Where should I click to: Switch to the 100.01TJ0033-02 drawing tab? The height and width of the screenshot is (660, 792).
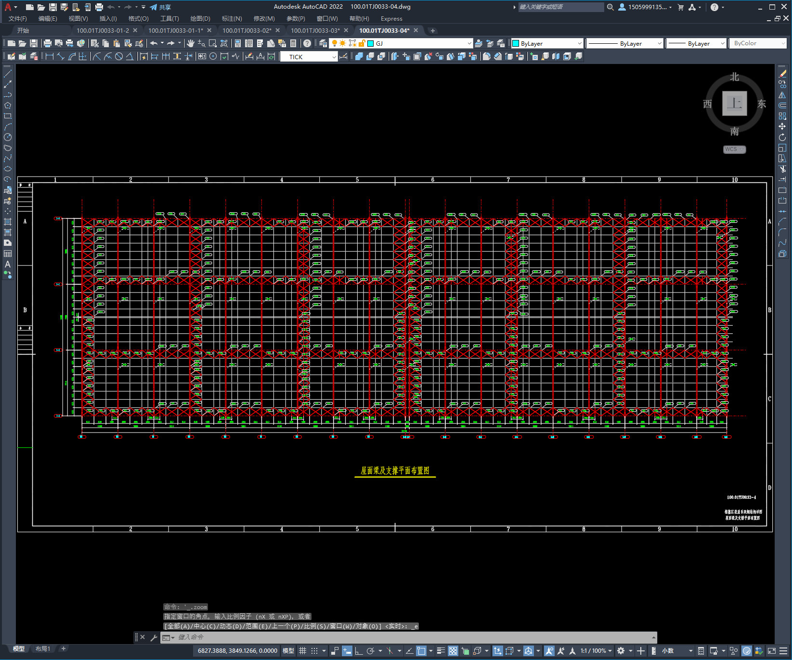247,30
